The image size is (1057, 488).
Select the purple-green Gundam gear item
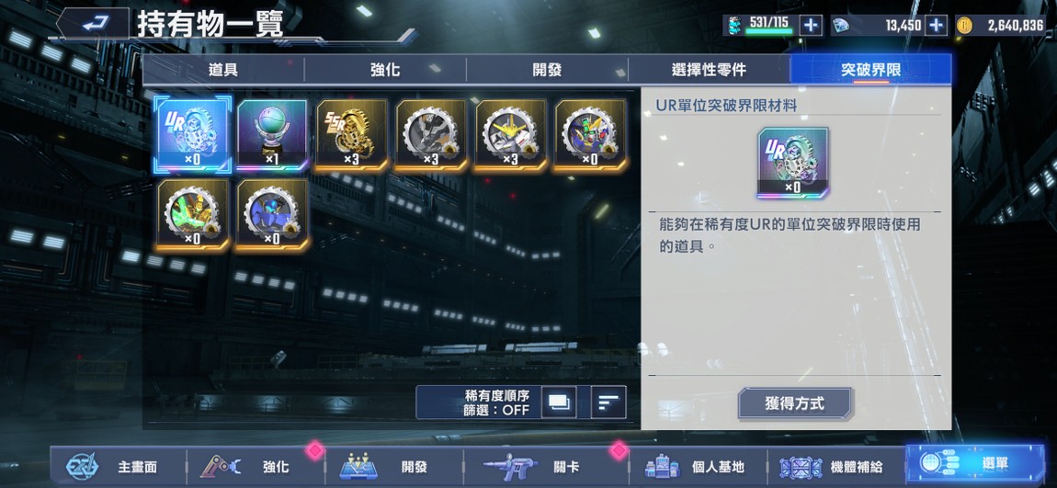click(590, 135)
